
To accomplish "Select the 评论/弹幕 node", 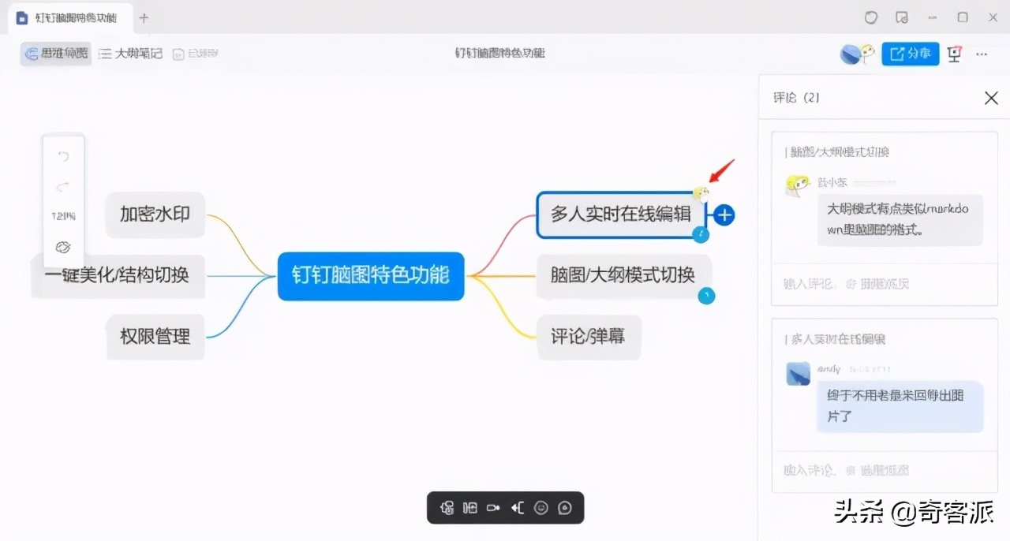I will click(x=588, y=337).
